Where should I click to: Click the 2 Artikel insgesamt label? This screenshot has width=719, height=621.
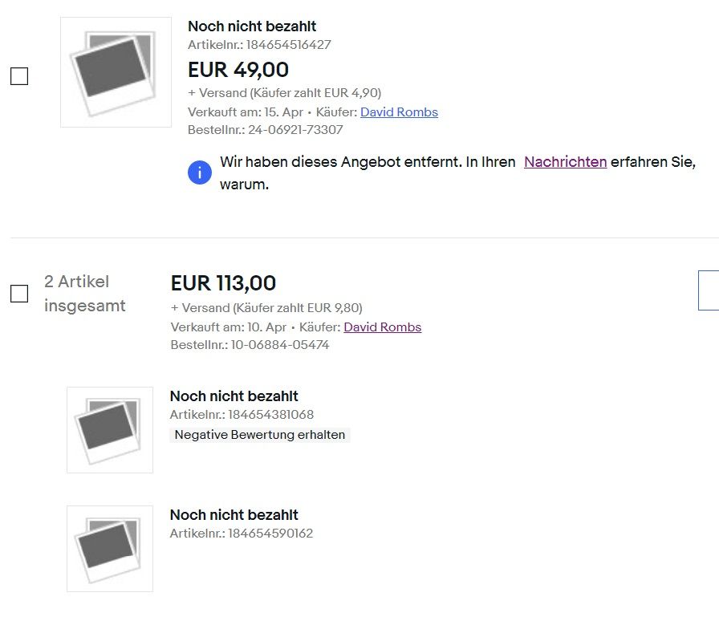(84, 294)
